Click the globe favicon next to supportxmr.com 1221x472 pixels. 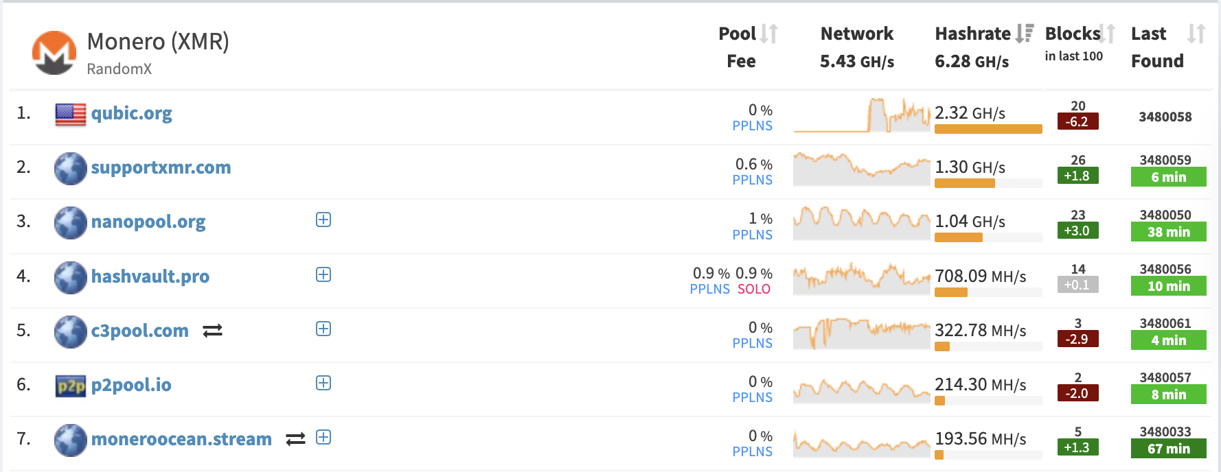click(x=69, y=169)
